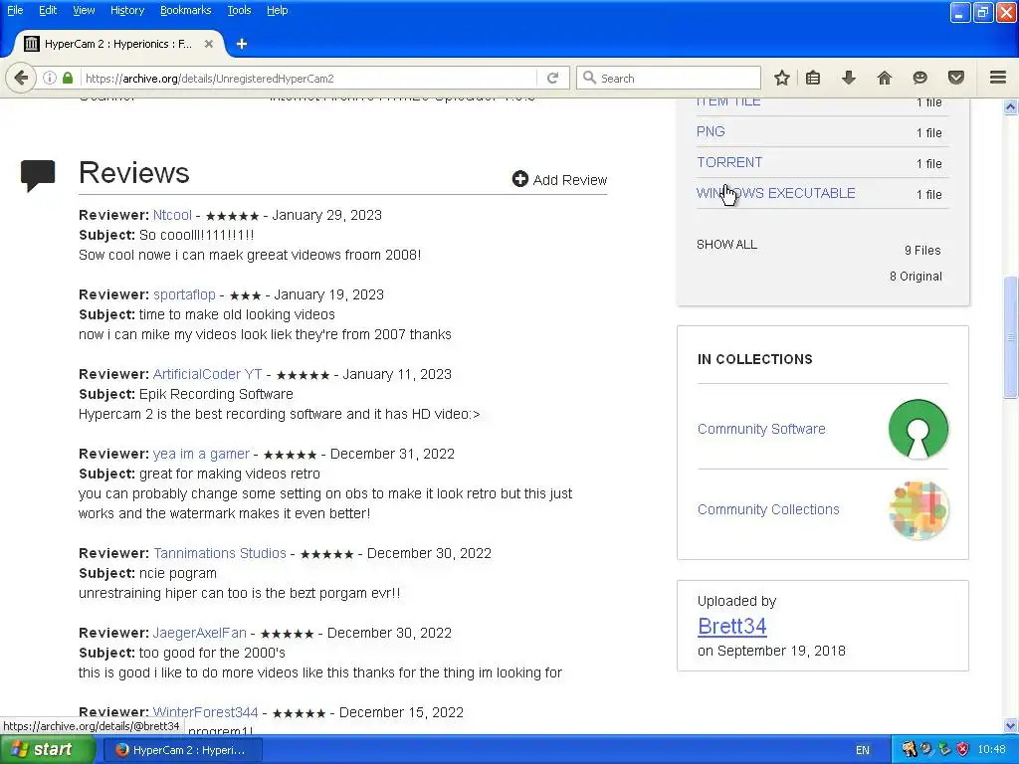Screen dimensions: 1019x764
Task: Click the HyperCam 2 taskbar window button
Action: [x=183, y=750]
